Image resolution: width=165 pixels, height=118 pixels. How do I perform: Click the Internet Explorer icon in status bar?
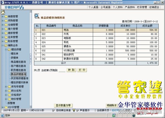click(2, 116)
